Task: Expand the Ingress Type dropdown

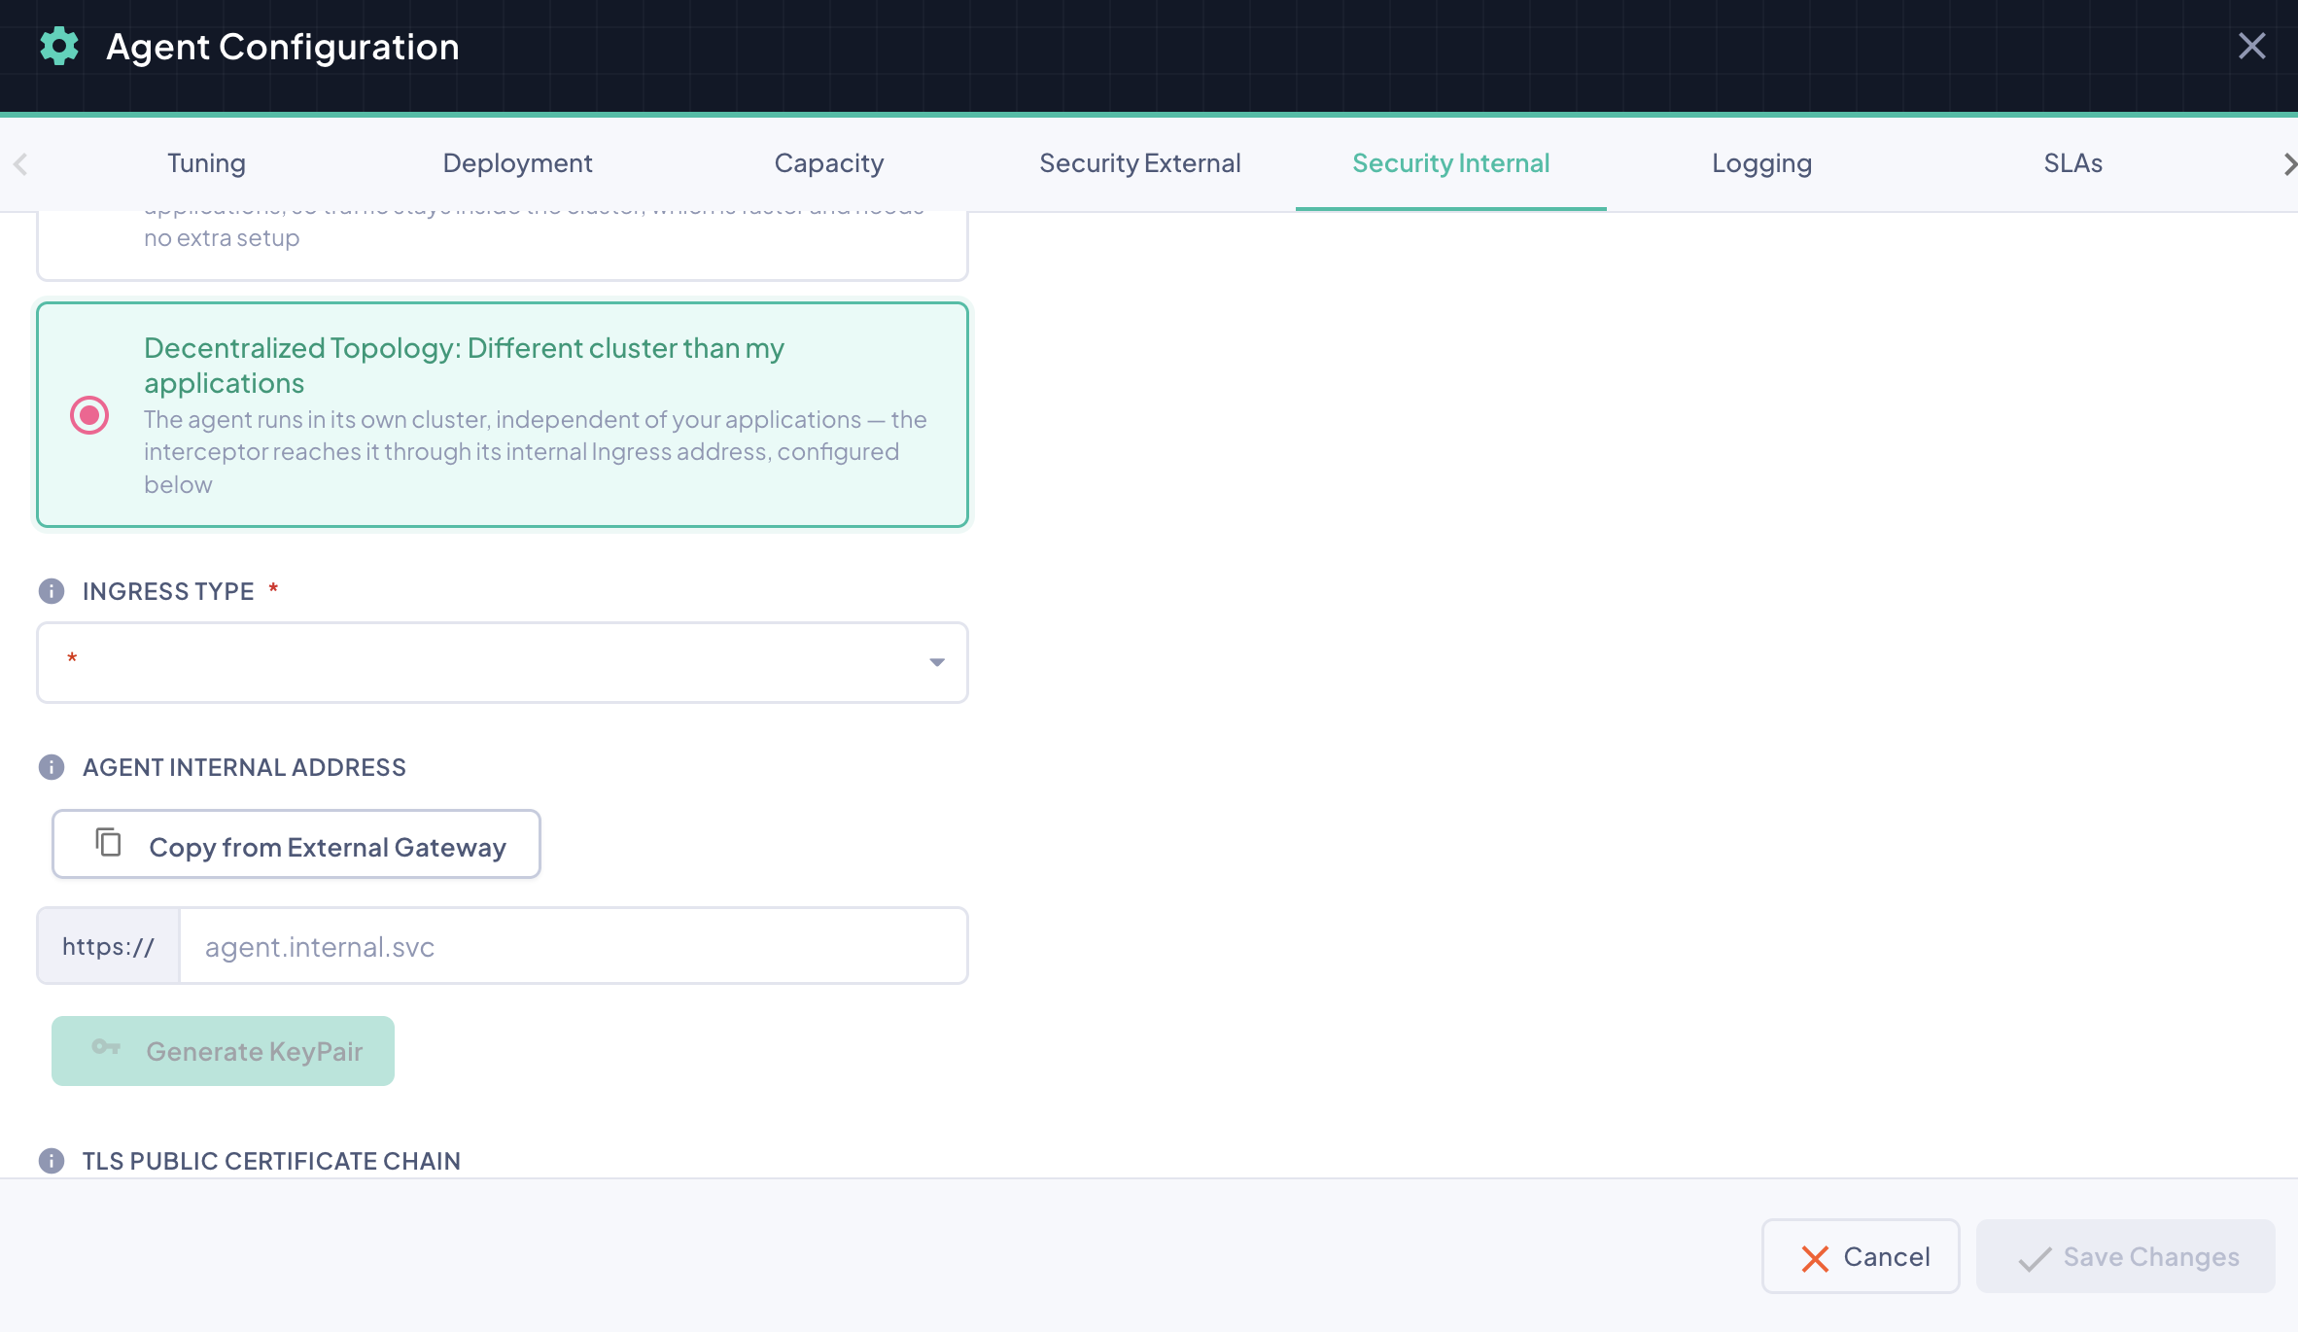Action: pos(503,662)
